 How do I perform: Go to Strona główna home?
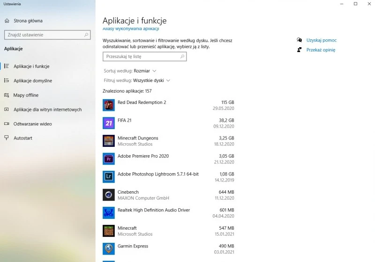tap(28, 21)
